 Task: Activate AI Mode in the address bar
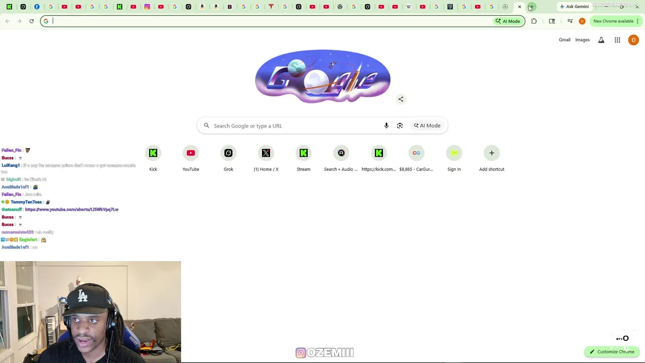click(x=507, y=21)
